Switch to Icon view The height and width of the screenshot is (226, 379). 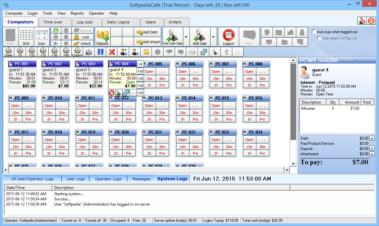point(42,37)
